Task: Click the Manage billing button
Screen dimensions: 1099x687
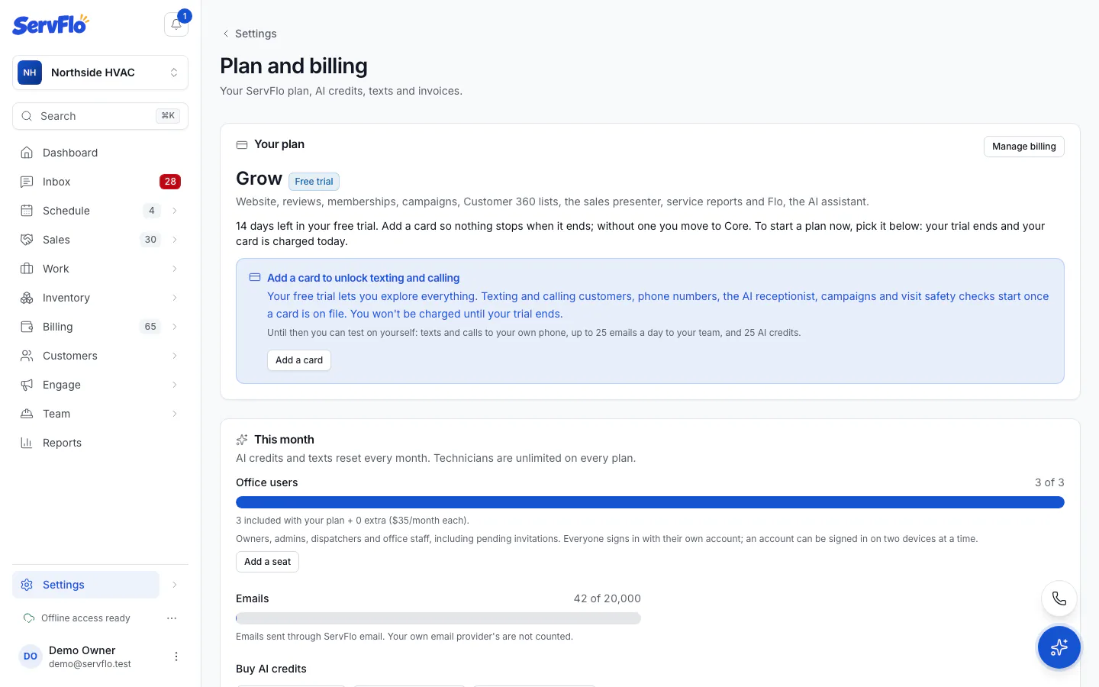Action: 1023,147
